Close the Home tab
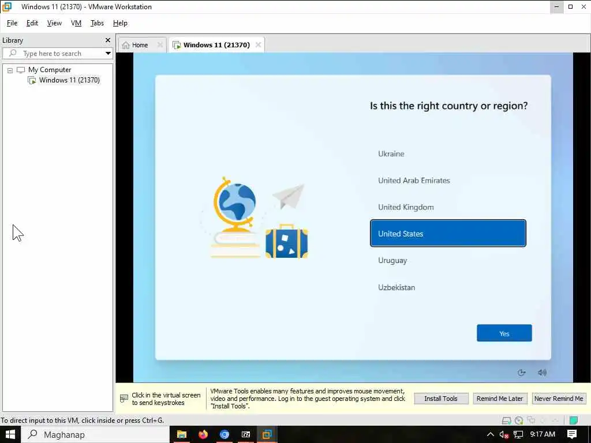This screenshot has width=591, height=443. (x=160, y=45)
